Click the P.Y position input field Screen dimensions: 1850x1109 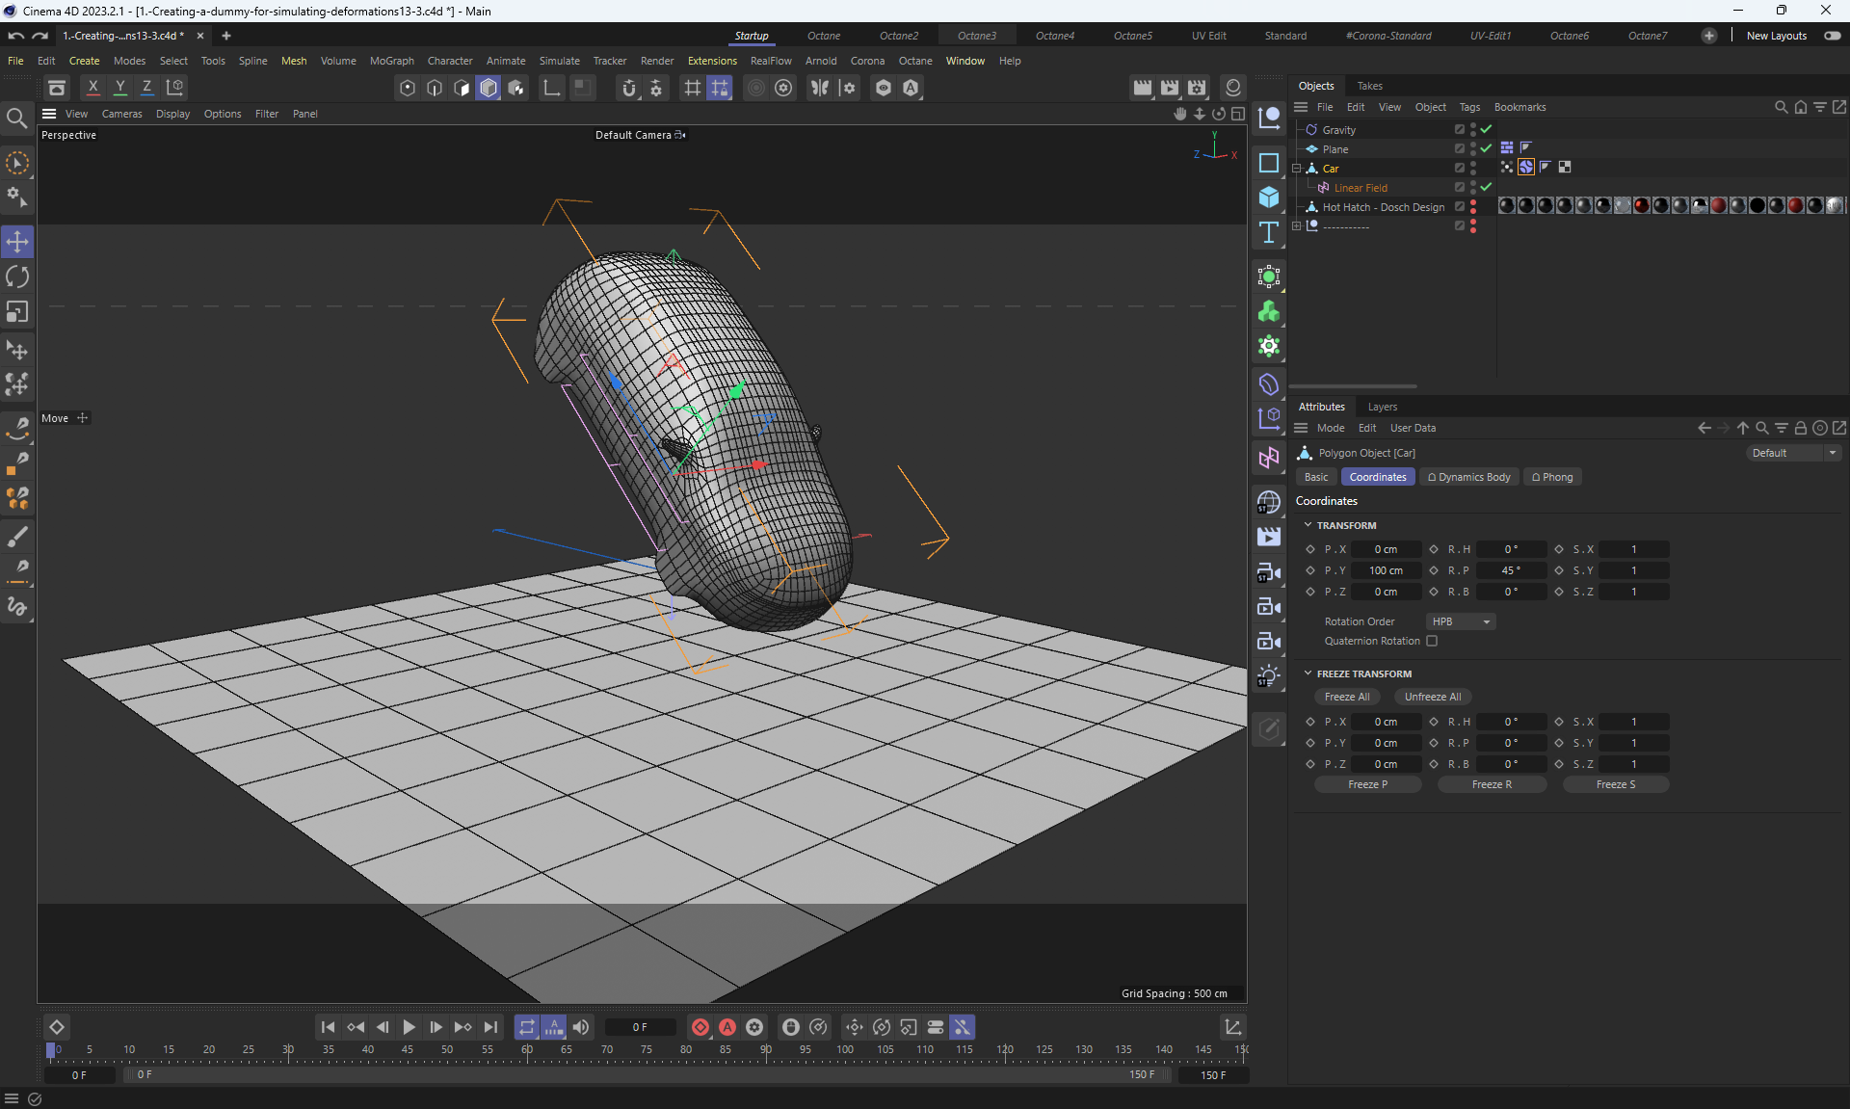1386,570
